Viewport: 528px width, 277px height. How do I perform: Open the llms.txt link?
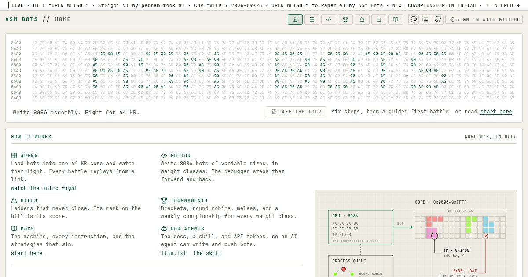[173, 253]
